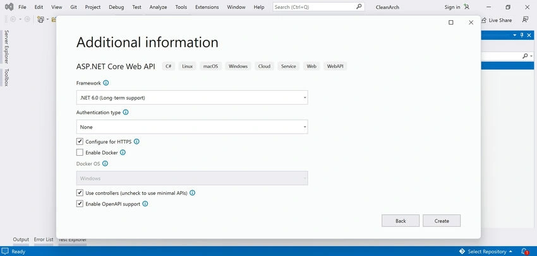Open the Analyze menu
The width and height of the screenshot is (537, 256).
[x=158, y=7]
